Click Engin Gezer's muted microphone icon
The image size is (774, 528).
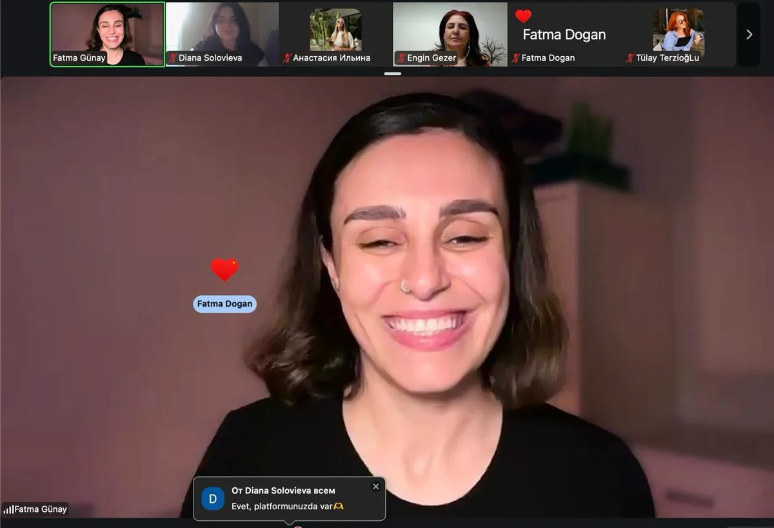pos(401,58)
